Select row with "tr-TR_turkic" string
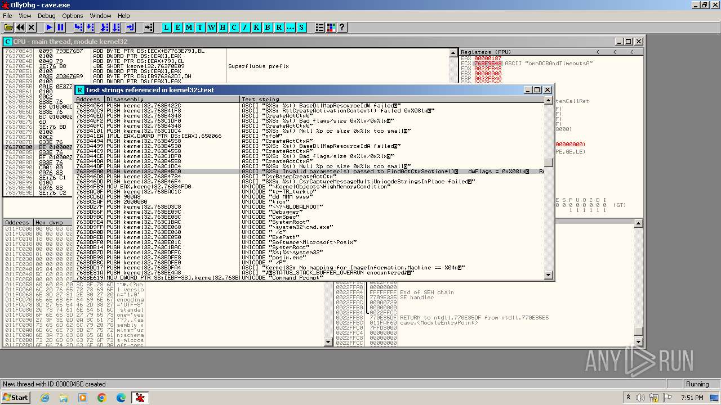The width and height of the screenshot is (721, 405). click(x=310, y=192)
